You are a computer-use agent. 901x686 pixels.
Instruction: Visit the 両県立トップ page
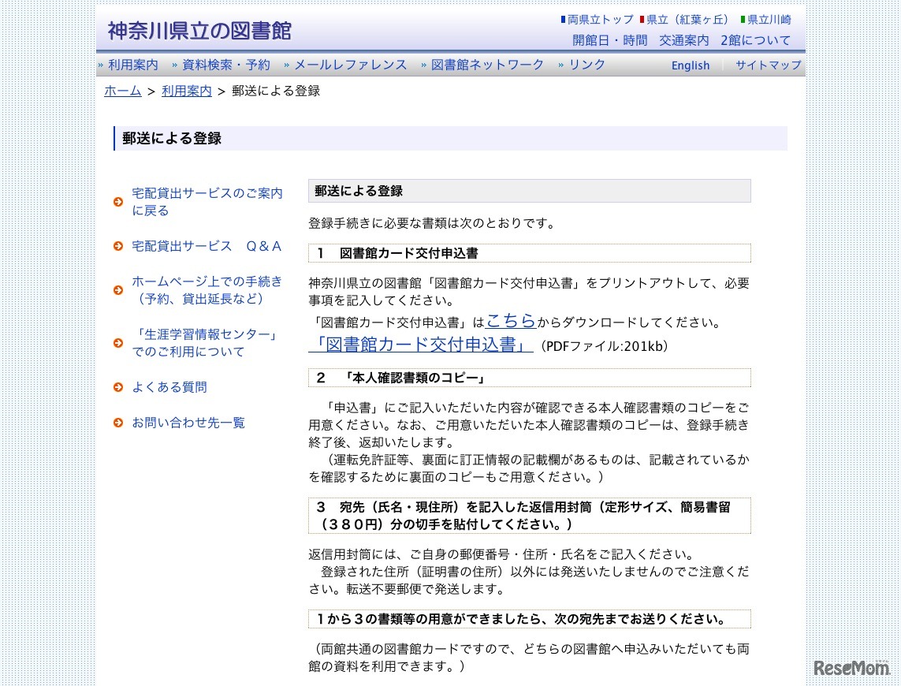tap(601, 20)
